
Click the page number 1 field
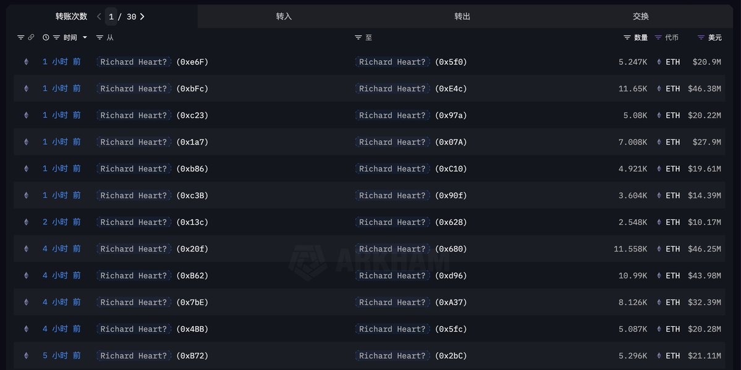pos(111,17)
